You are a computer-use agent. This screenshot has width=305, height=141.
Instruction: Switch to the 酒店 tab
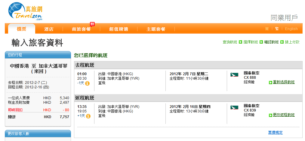[x=49, y=29]
